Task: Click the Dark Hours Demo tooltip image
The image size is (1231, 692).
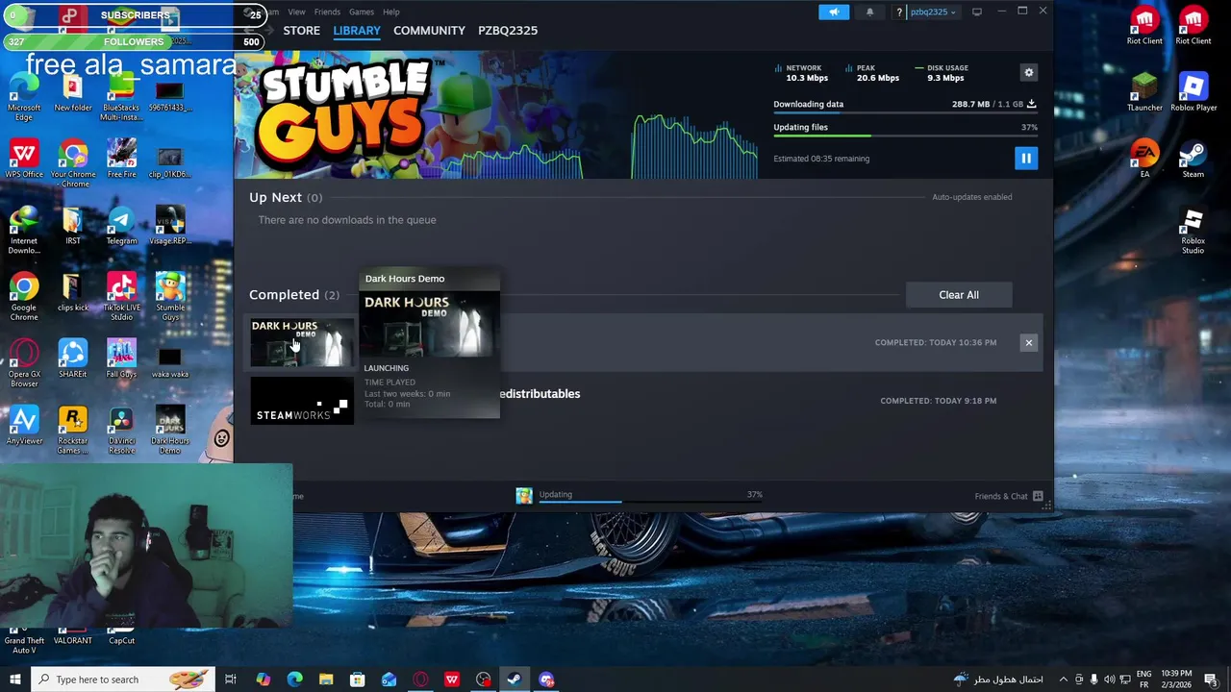Action: coord(429,325)
